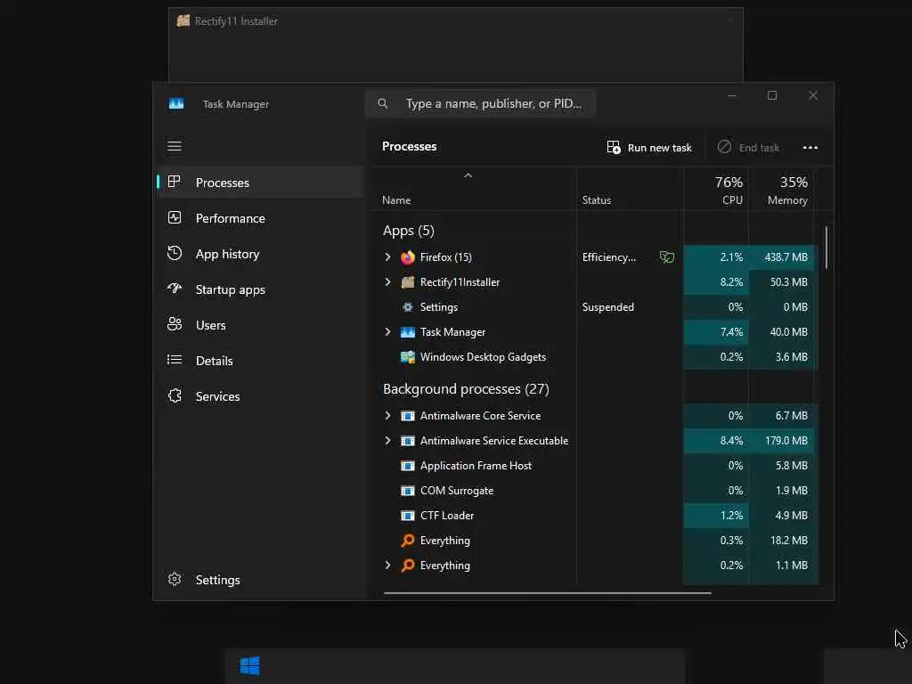Expand Antimalware Core Service

[x=388, y=416]
